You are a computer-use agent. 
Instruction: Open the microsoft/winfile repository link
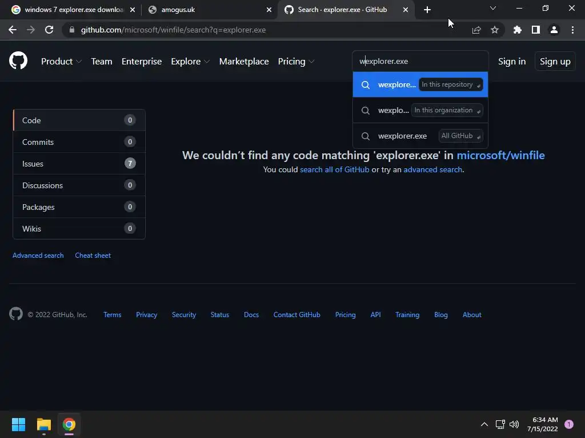tap(500, 155)
